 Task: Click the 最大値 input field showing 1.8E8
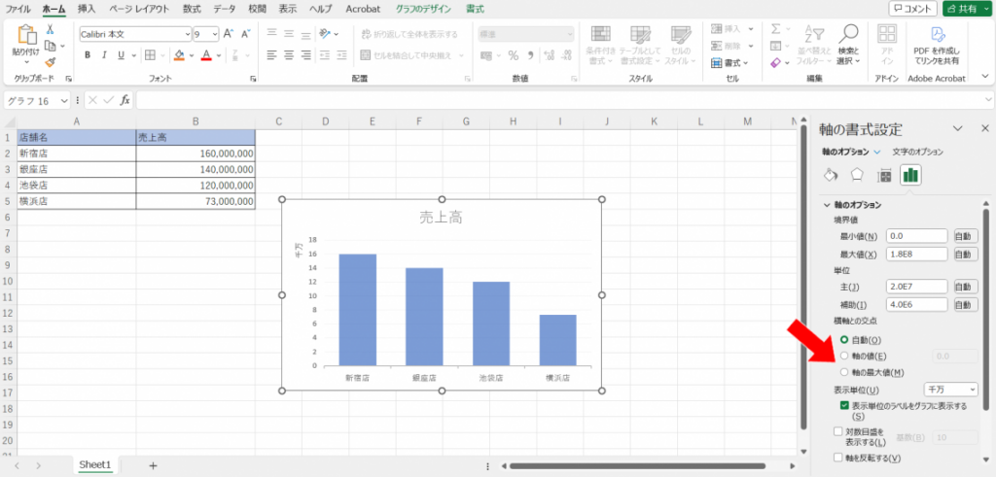(x=916, y=255)
